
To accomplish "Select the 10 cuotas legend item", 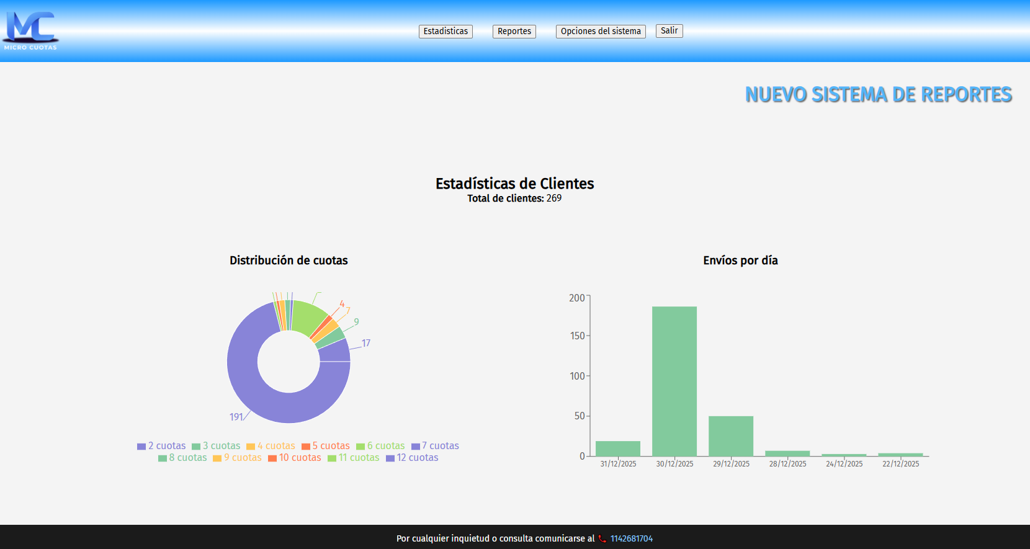I will click(x=294, y=458).
